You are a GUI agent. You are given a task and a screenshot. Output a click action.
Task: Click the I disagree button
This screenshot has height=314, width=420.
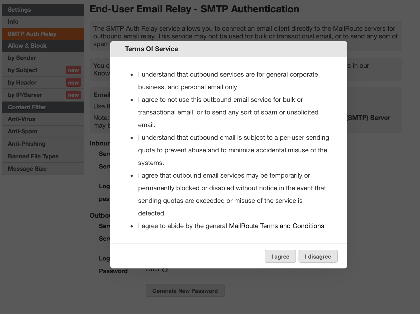(x=318, y=256)
